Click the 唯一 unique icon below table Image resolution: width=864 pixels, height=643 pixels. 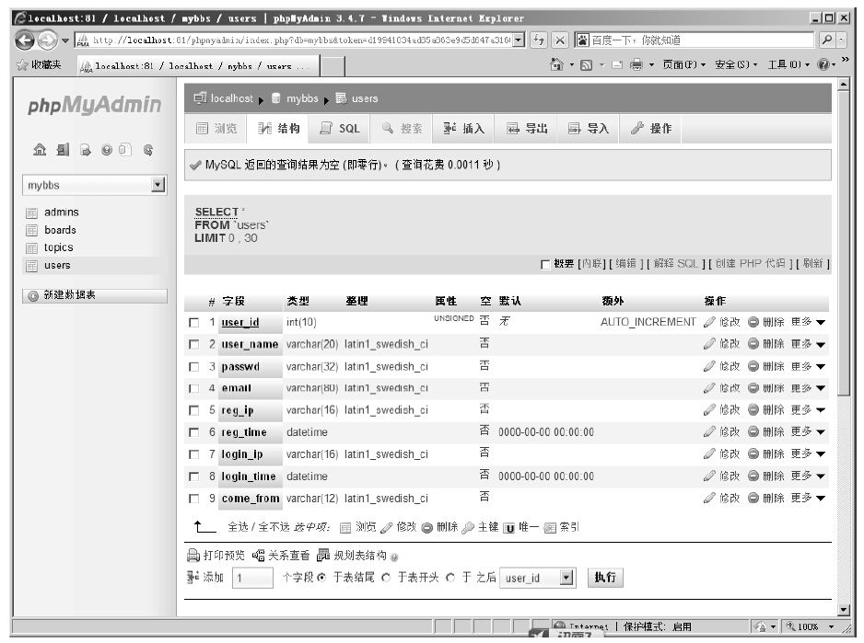(x=509, y=528)
